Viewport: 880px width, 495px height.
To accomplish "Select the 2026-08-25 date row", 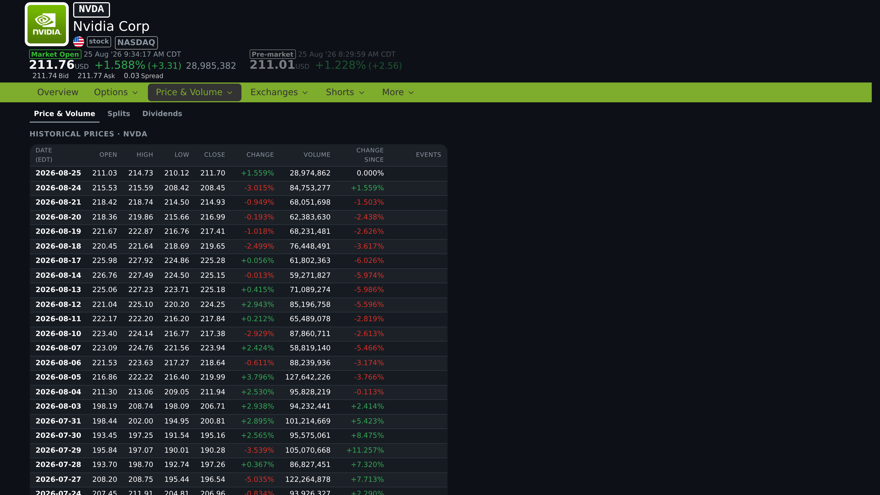I will 238,174.
